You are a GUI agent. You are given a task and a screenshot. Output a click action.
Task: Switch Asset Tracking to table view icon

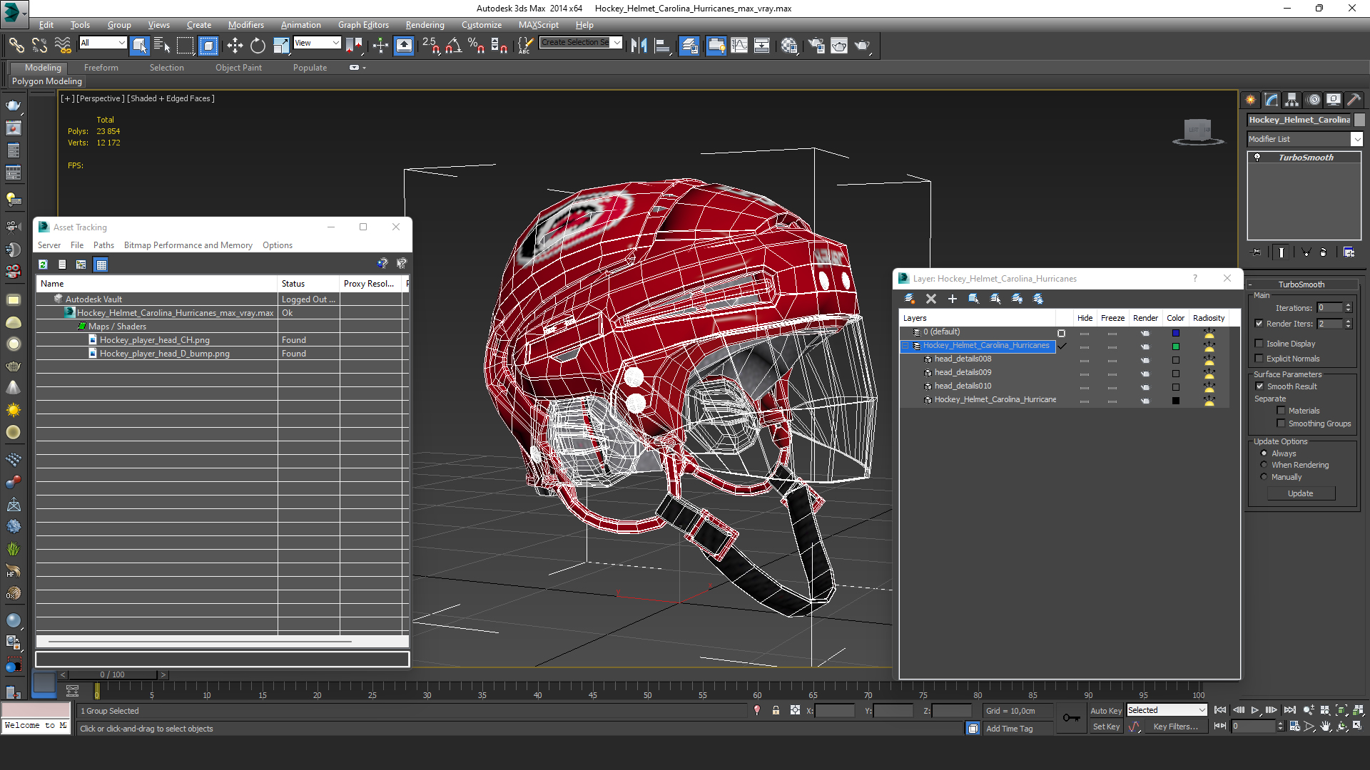[x=101, y=265]
